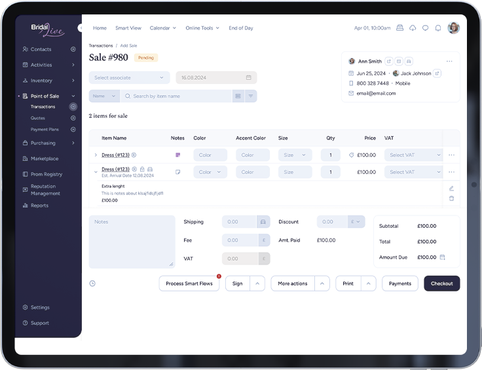This screenshot has width=482, height=370.
Task: Open the calendar icon in the date field
Action: 249,77
